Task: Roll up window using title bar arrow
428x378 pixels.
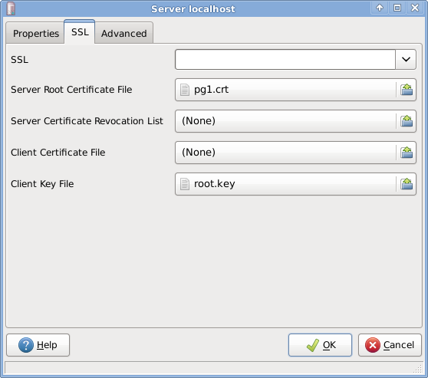Action: pos(380,8)
